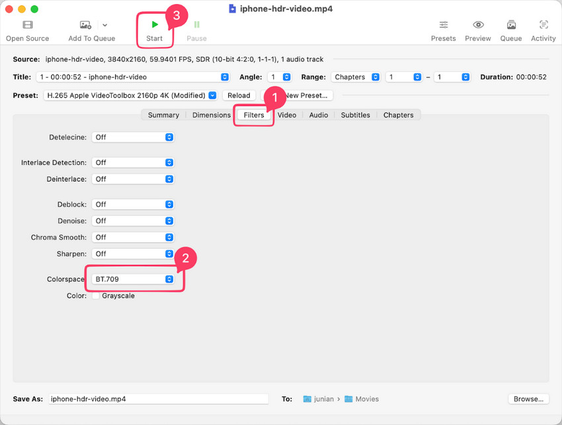Viewport: 562px width, 425px height.
Task: Open the Audio tab
Action: coord(319,115)
